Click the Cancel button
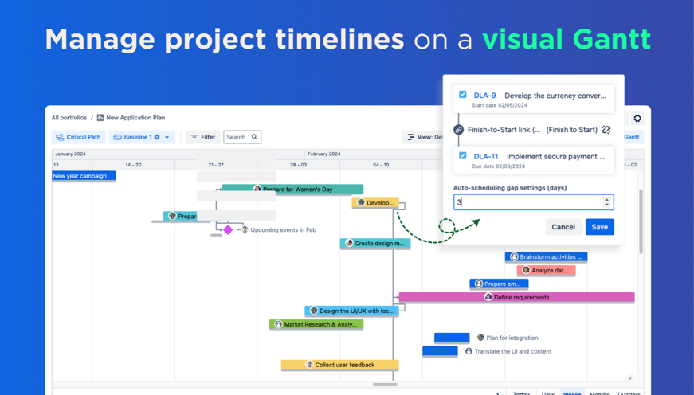694x395 pixels. [563, 227]
